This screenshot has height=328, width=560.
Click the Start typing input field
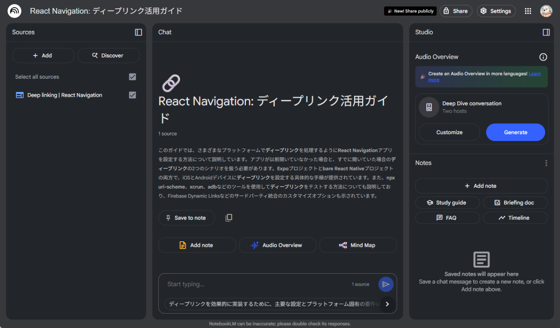(x=256, y=284)
